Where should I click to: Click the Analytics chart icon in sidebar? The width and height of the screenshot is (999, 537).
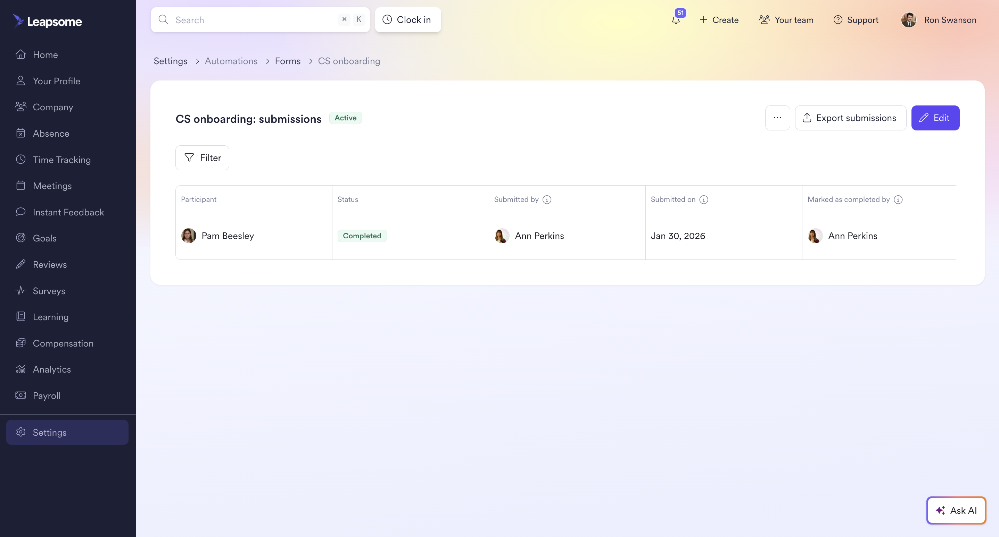click(x=20, y=369)
